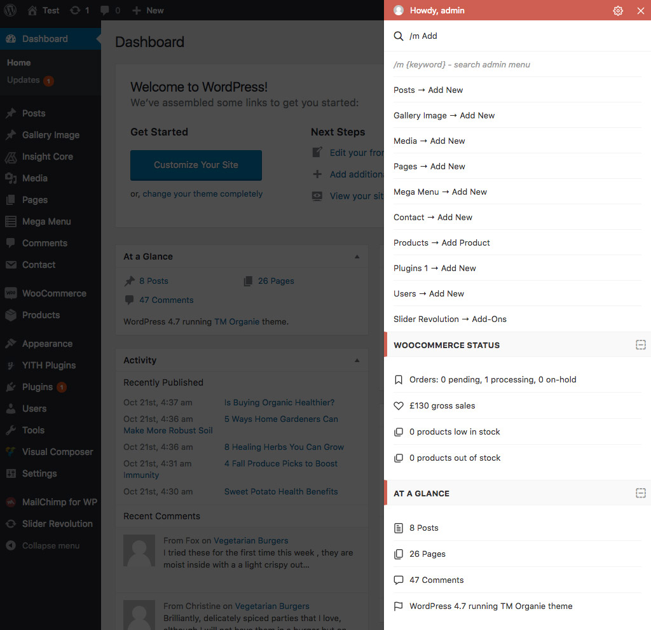Collapse the Activity dashboard widget arrow
The width and height of the screenshot is (651, 630).
(x=357, y=360)
